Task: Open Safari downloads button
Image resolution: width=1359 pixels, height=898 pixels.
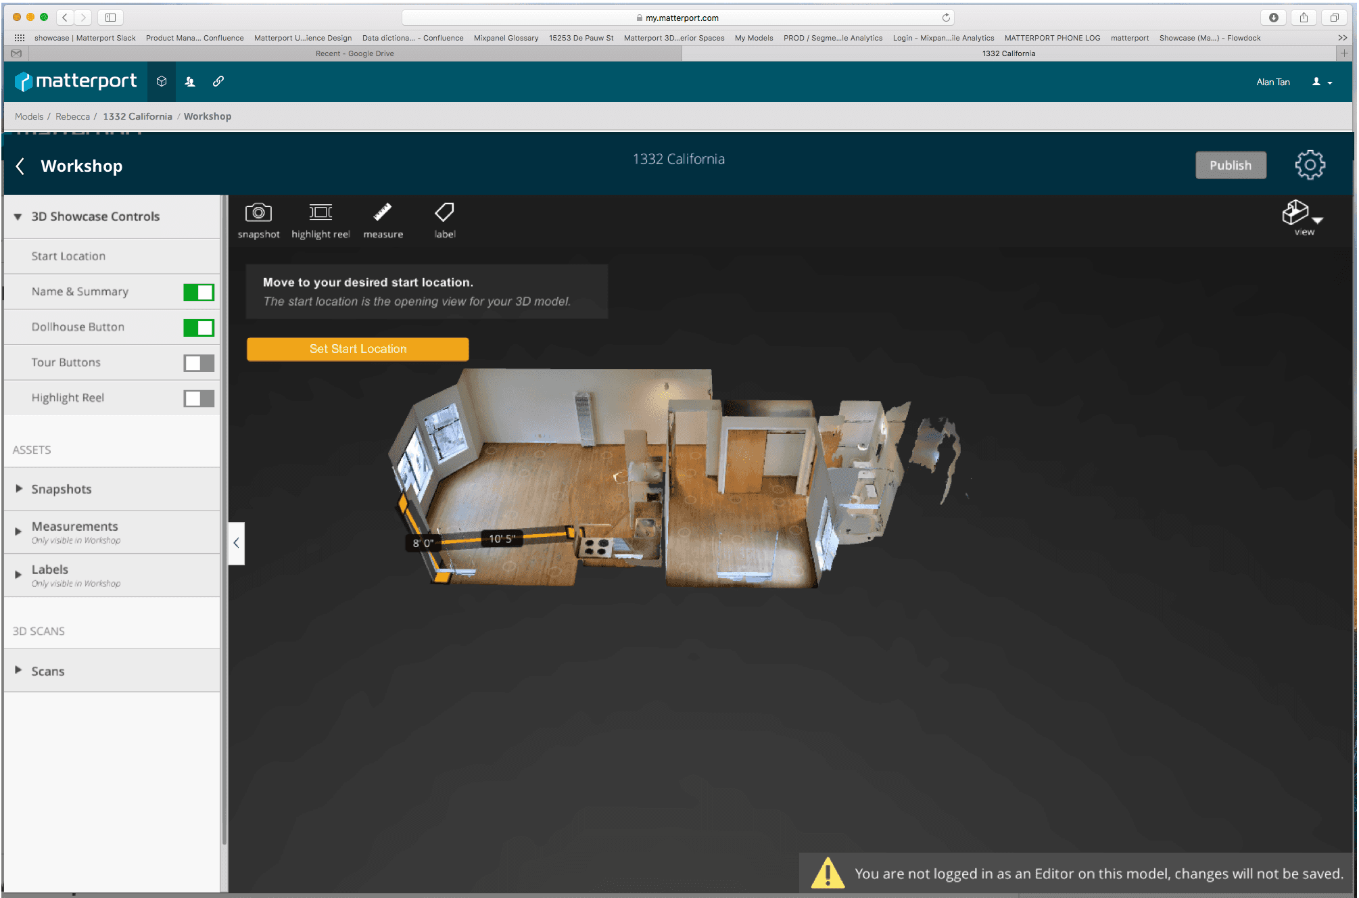Action: point(1273,18)
